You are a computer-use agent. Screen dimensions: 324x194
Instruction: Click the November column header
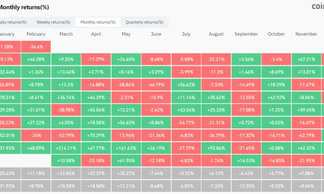[x=306, y=34]
